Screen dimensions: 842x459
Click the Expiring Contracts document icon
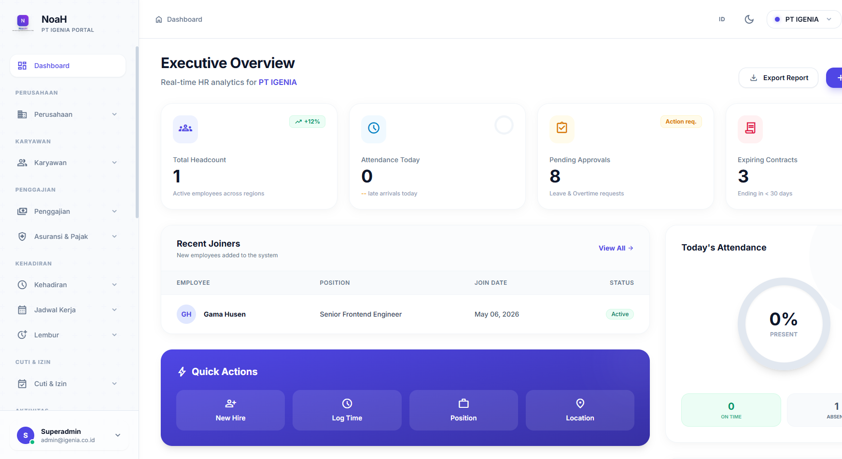pos(750,128)
